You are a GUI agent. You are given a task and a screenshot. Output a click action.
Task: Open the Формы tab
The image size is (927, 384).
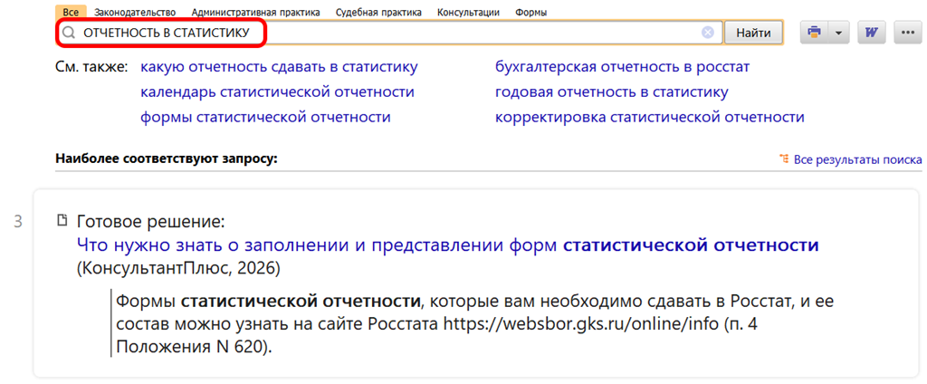(x=530, y=13)
